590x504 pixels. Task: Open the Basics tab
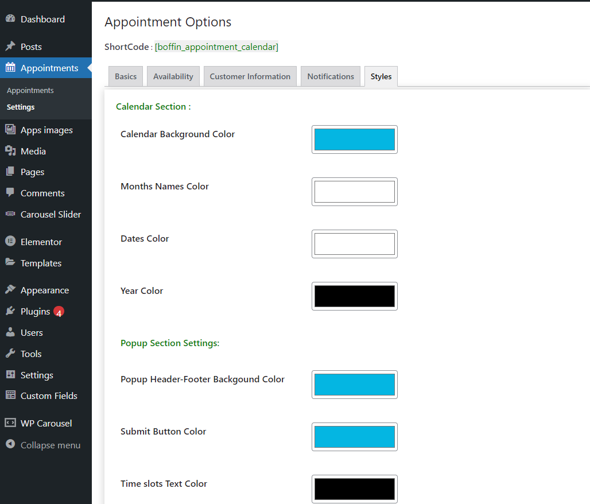tap(126, 76)
